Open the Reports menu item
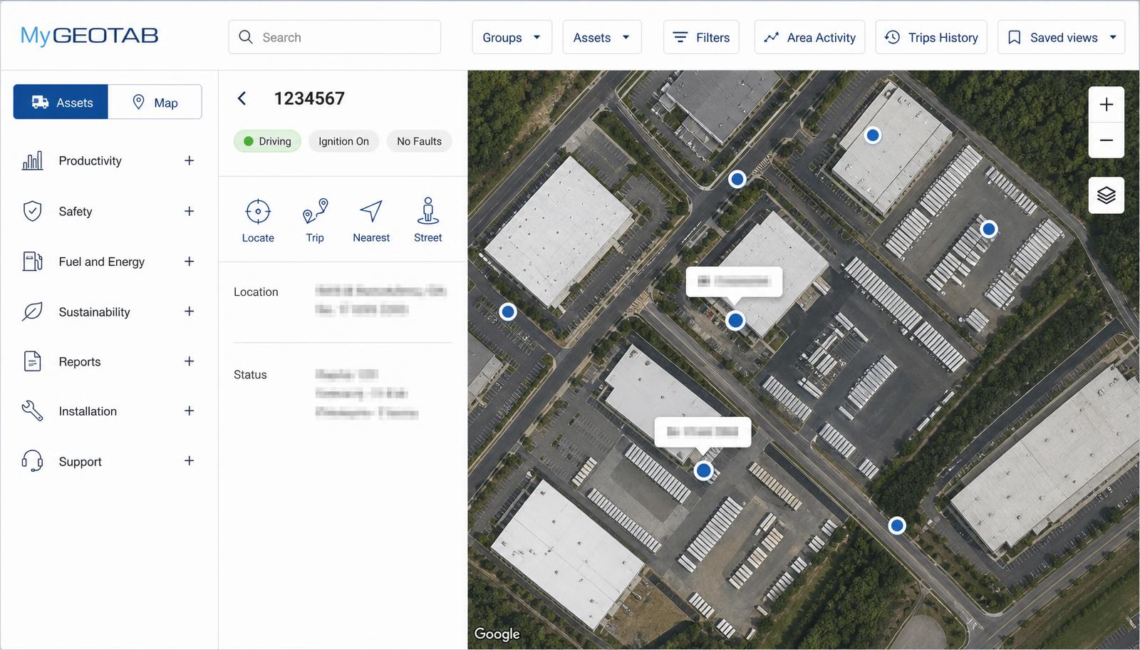This screenshot has height=650, width=1140. 108,361
